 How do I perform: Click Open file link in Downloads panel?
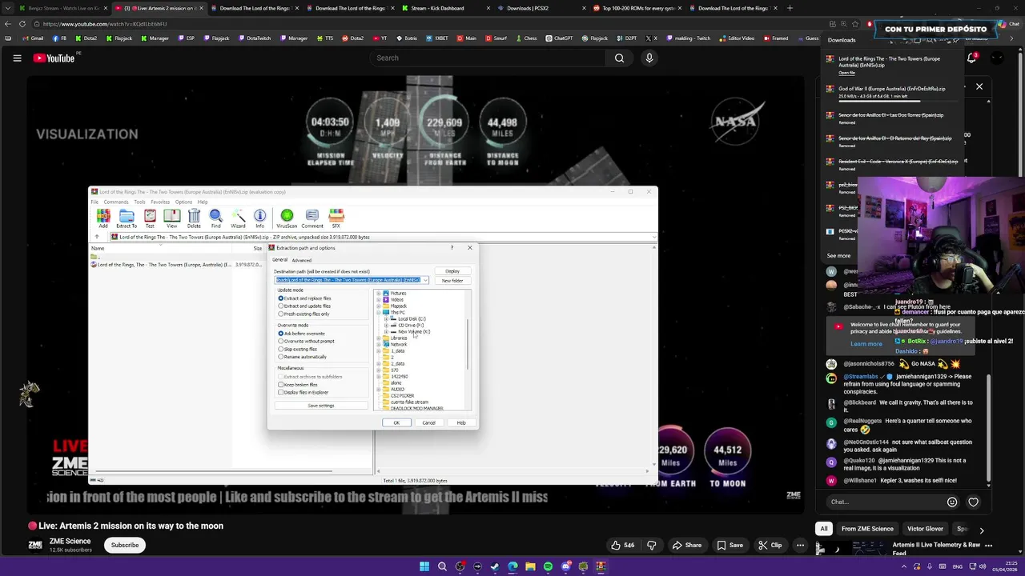pos(847,73)
